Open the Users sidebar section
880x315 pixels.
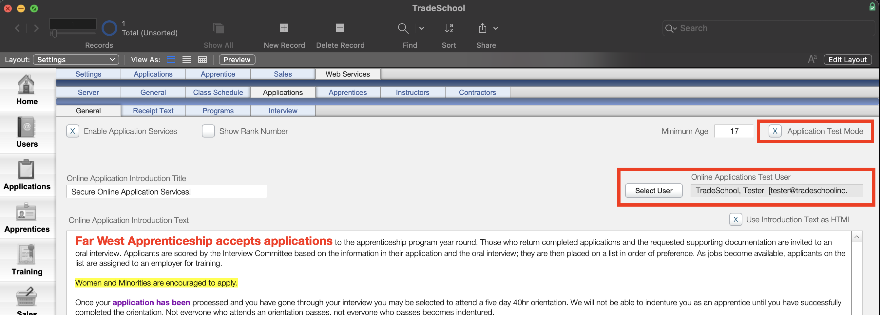(27, 132)
